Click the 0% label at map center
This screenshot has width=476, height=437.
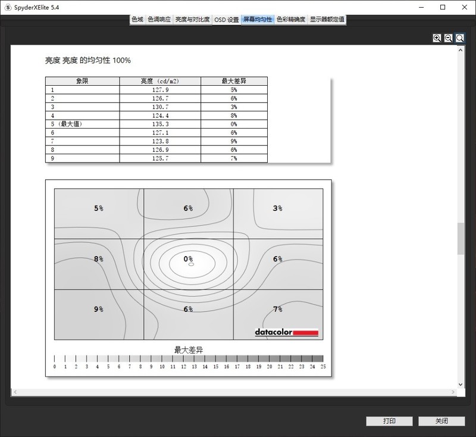click(x=188, y=259)
